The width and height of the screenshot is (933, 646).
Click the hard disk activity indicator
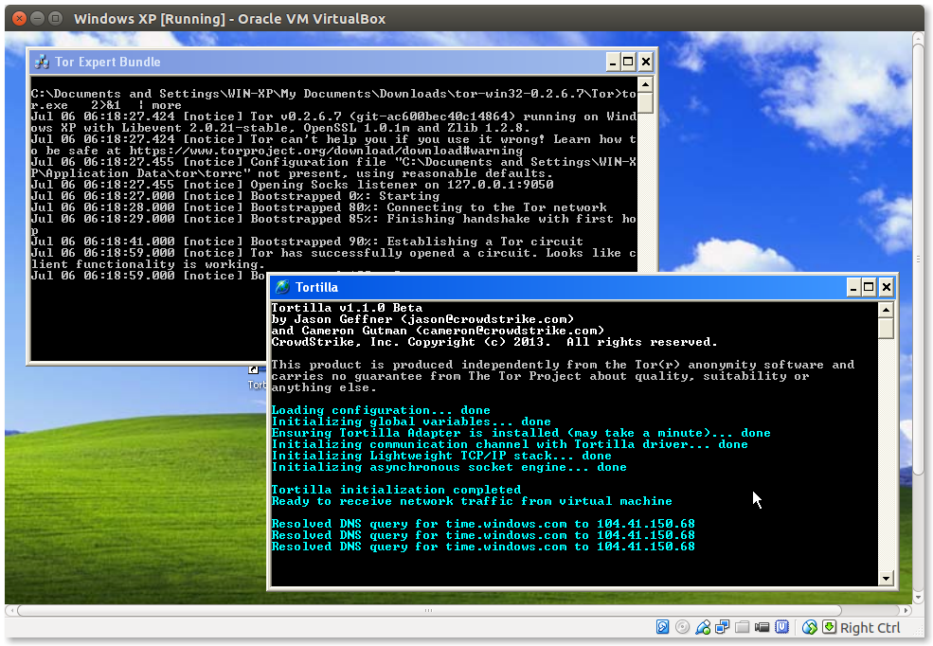[x=662, y=627]
